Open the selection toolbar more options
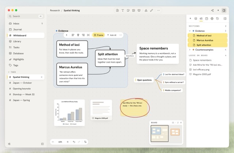Viewport: 234px width, 153px height. click(121, 35)
